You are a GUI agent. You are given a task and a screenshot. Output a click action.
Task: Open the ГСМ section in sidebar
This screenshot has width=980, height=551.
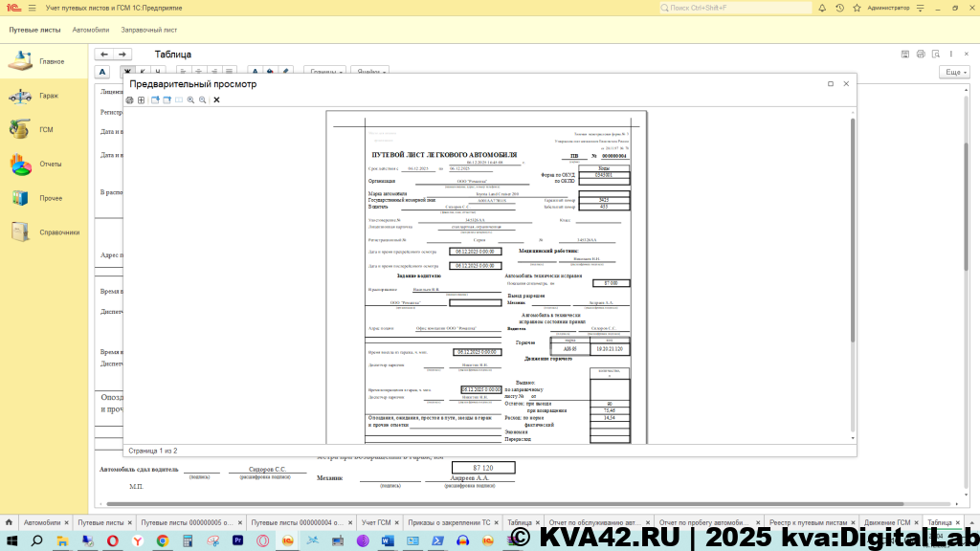coord(45,129)
